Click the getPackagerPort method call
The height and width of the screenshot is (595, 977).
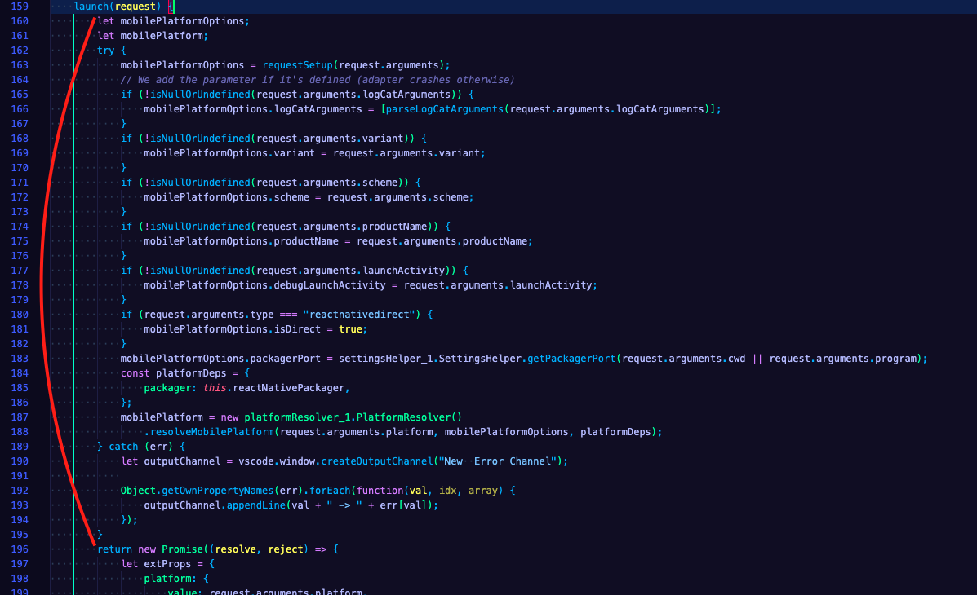pyautogui.click(x=571, y=359)
